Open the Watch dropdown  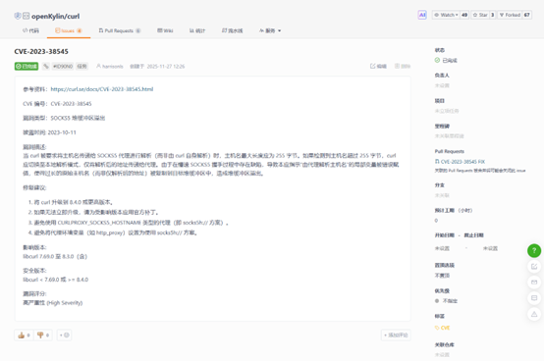[x=446, y=15]
